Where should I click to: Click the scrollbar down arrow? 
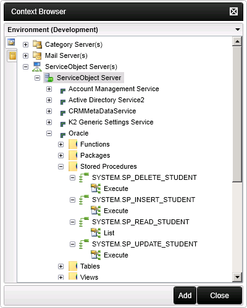[x=237, y=277]
